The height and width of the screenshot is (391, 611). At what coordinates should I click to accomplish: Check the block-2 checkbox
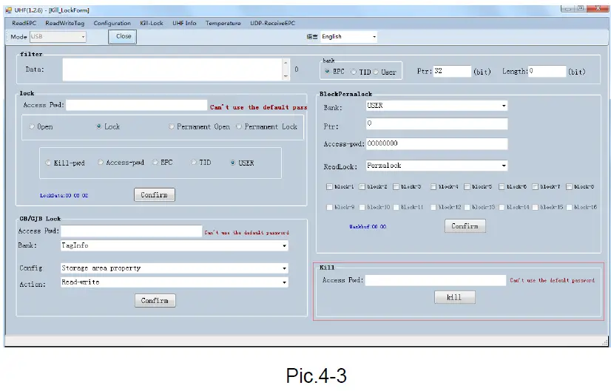[362, 187]
